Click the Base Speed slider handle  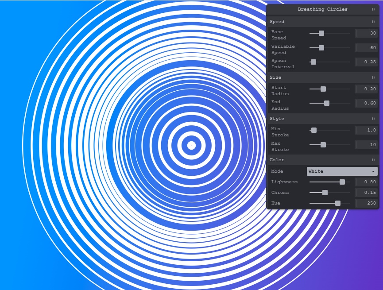click(321, 33)
